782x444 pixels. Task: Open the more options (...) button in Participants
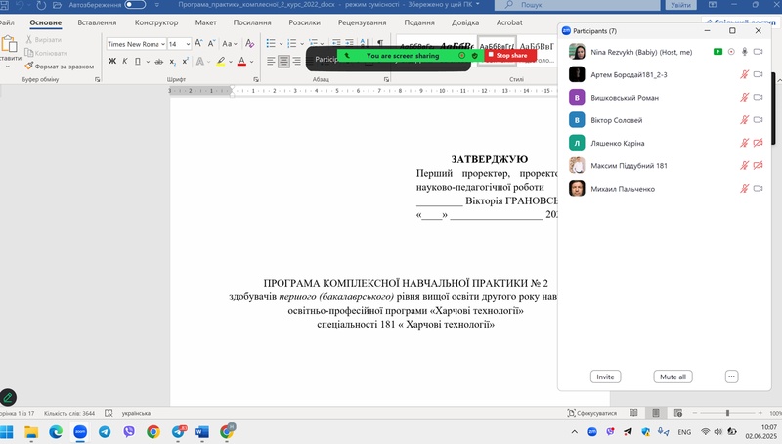coord(731,377)
